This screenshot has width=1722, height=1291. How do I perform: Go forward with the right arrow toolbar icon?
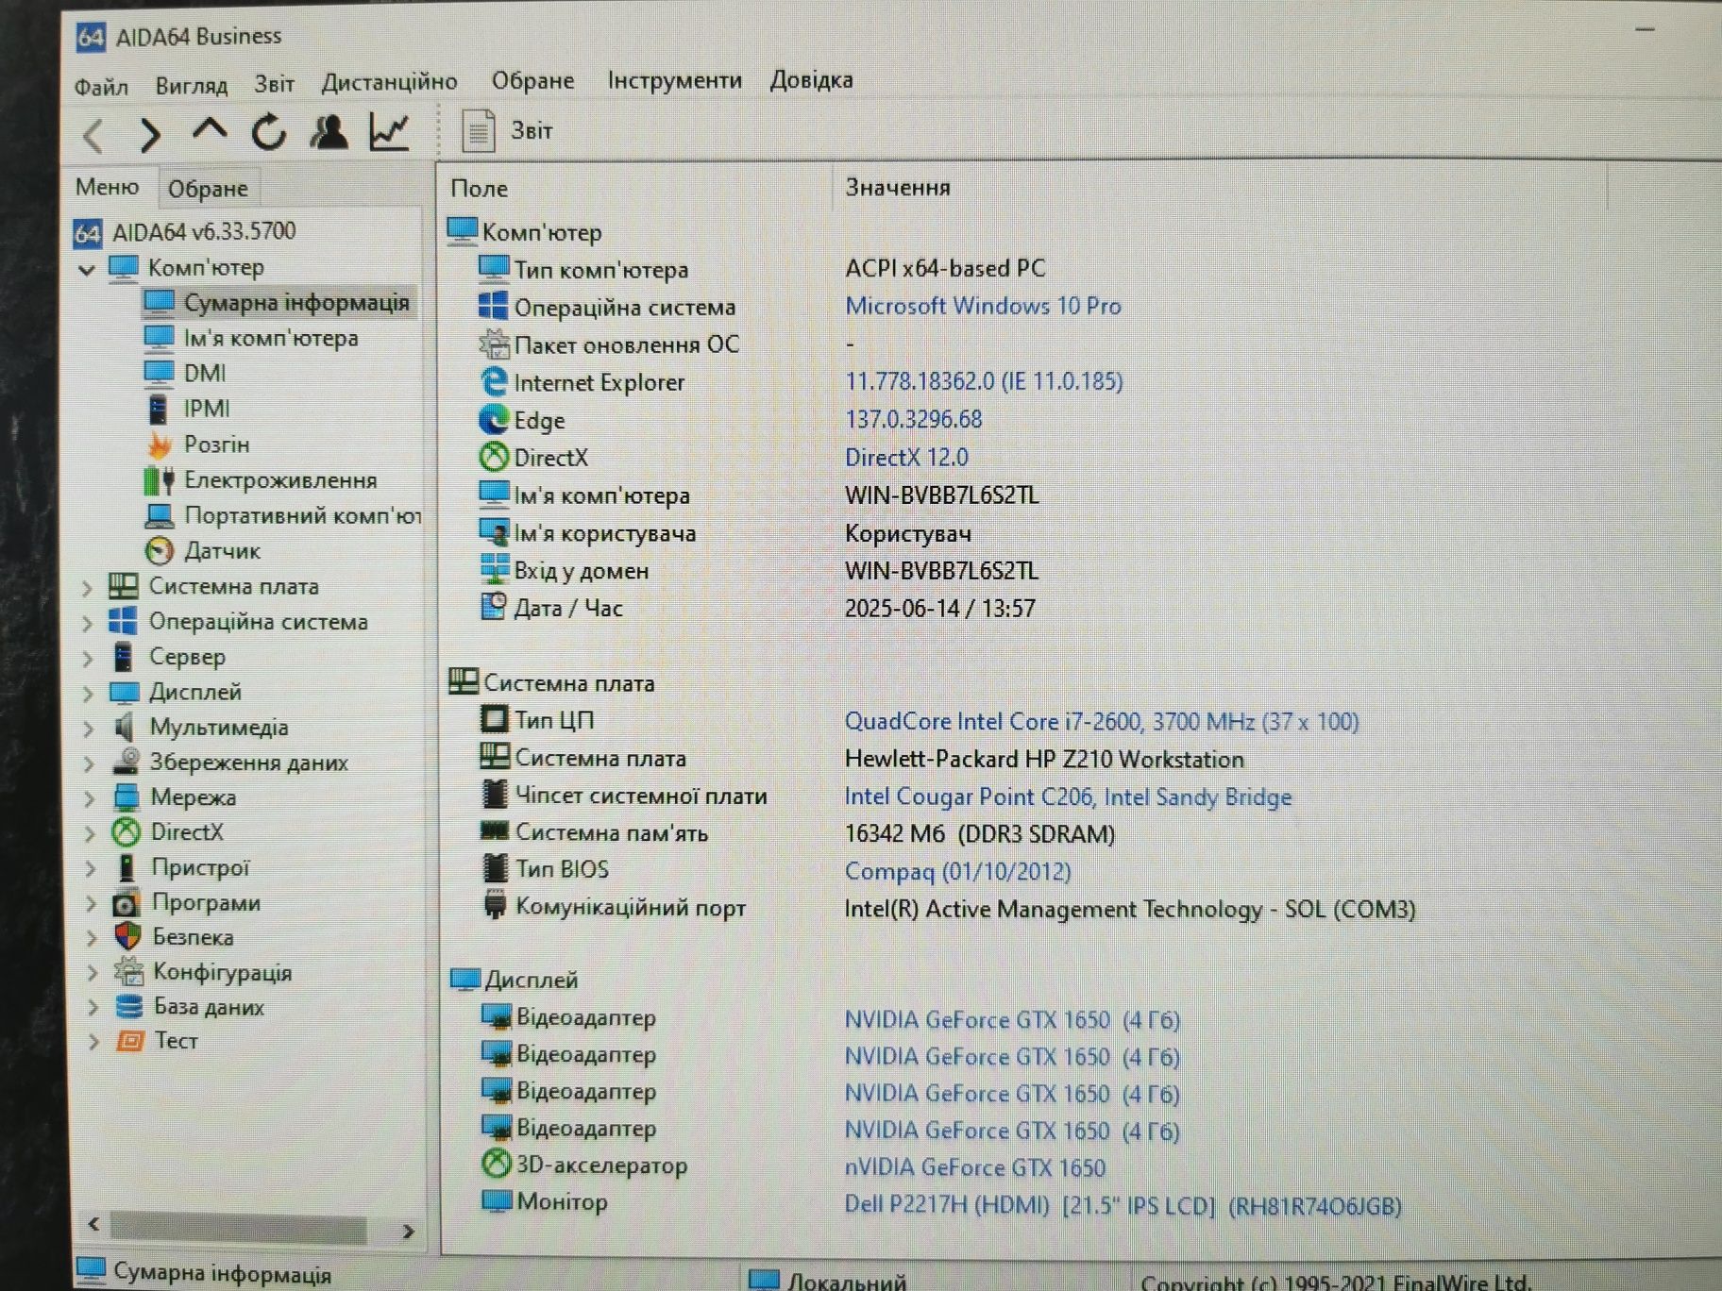(x=150, y=135)
